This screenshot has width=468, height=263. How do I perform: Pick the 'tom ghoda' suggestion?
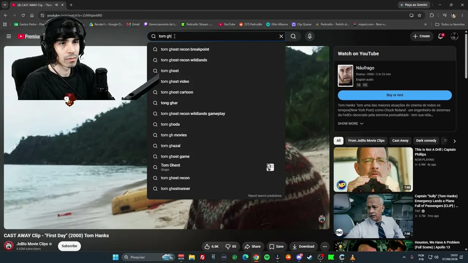[216, 124]
